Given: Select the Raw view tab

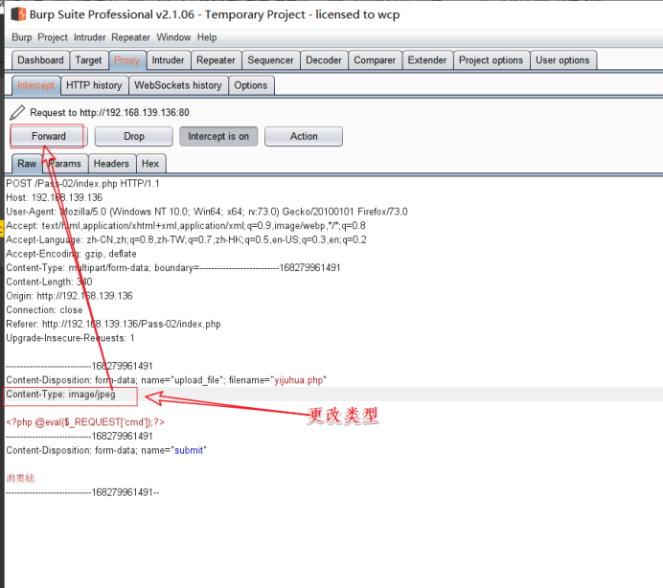Looking at the screenshot, I should tap(27, 164).
